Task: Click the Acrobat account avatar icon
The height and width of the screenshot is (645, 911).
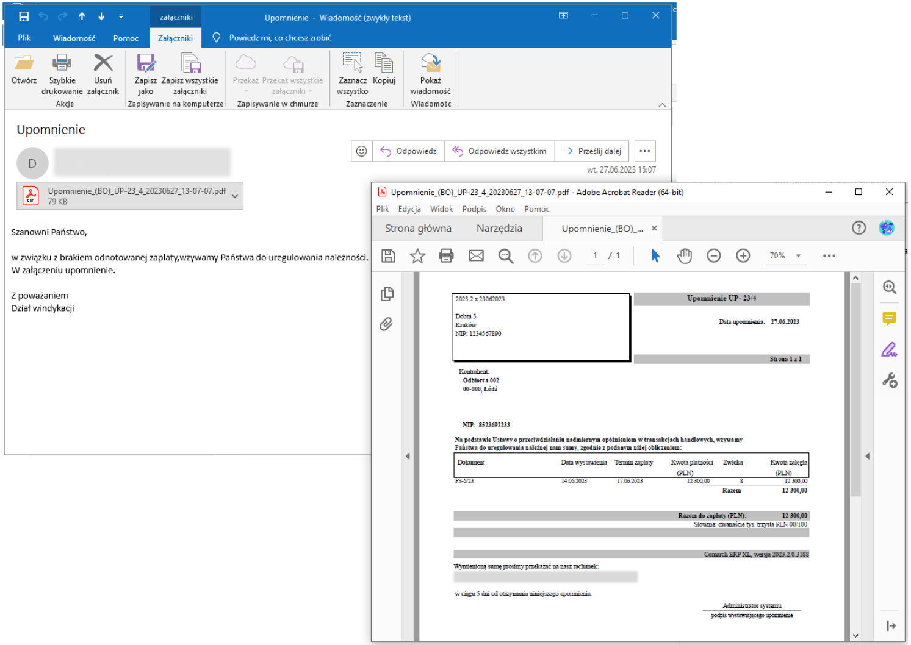Action: tap(887, 228)
